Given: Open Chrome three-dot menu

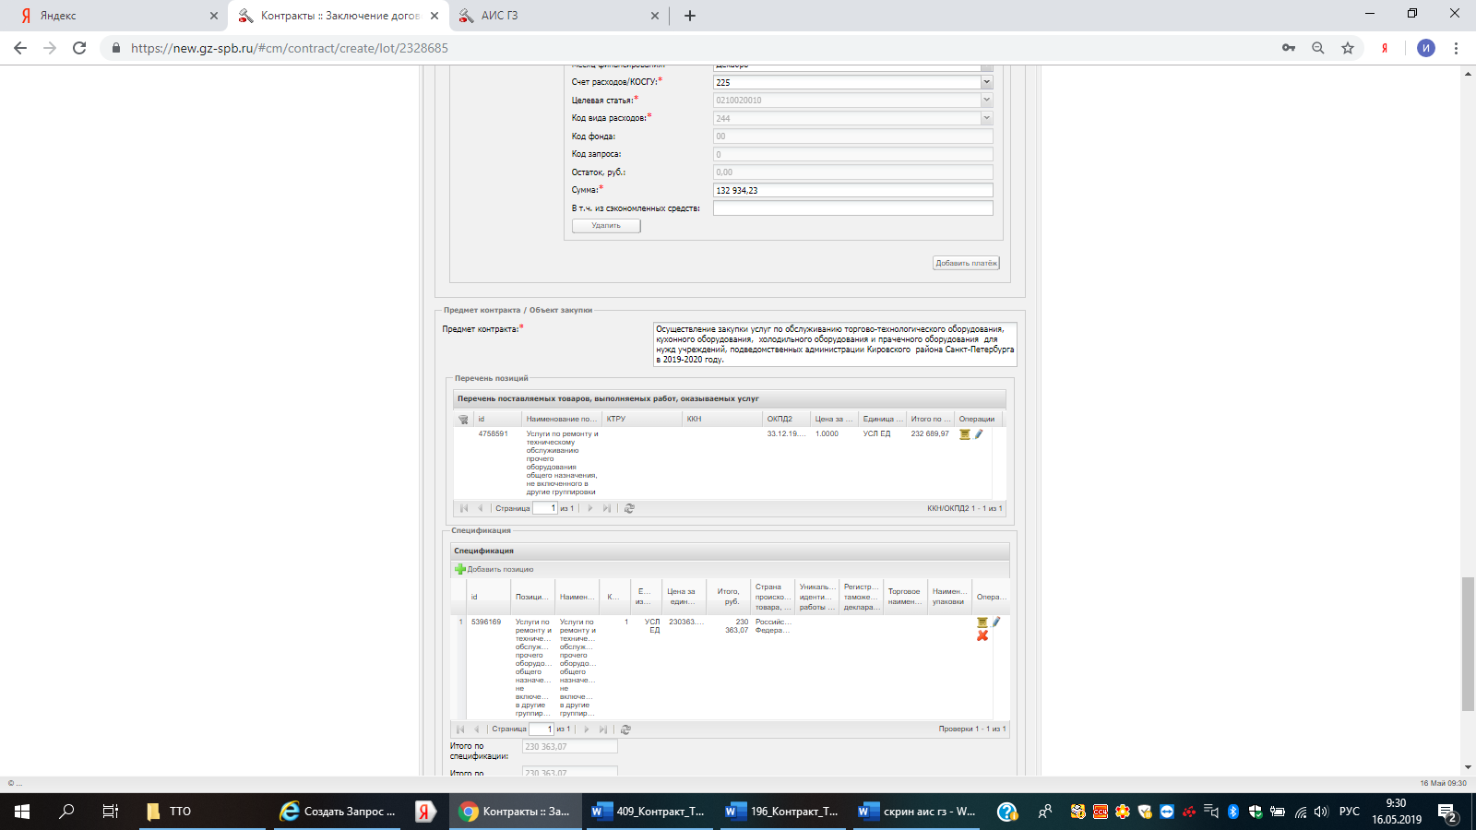Looking at the screenshot, I should pos(1457,48).
